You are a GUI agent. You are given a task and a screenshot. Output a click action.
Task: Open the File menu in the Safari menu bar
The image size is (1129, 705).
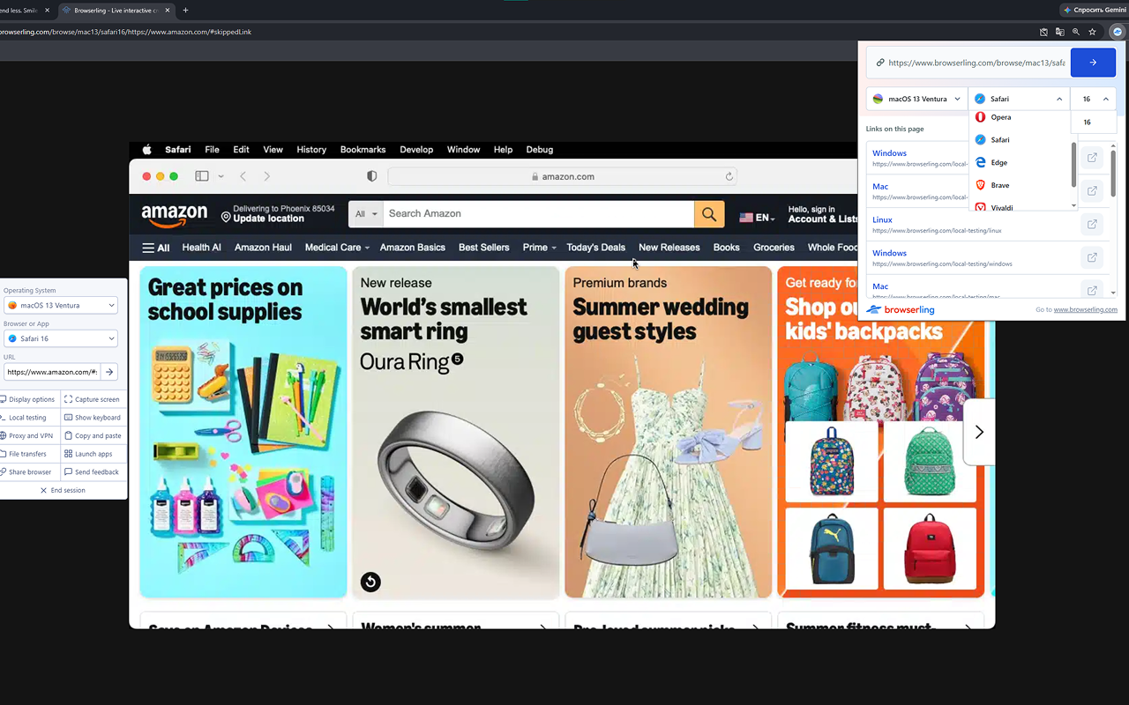coord(212,150)
